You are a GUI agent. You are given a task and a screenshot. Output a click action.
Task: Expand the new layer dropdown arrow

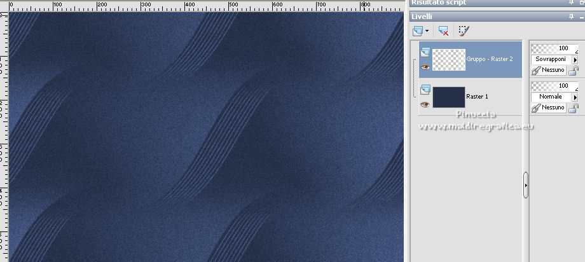point(427,31)
